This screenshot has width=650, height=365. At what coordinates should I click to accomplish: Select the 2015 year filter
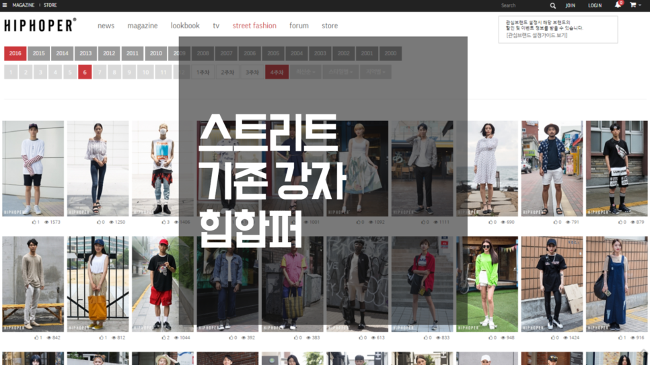[x=38, y=54]
